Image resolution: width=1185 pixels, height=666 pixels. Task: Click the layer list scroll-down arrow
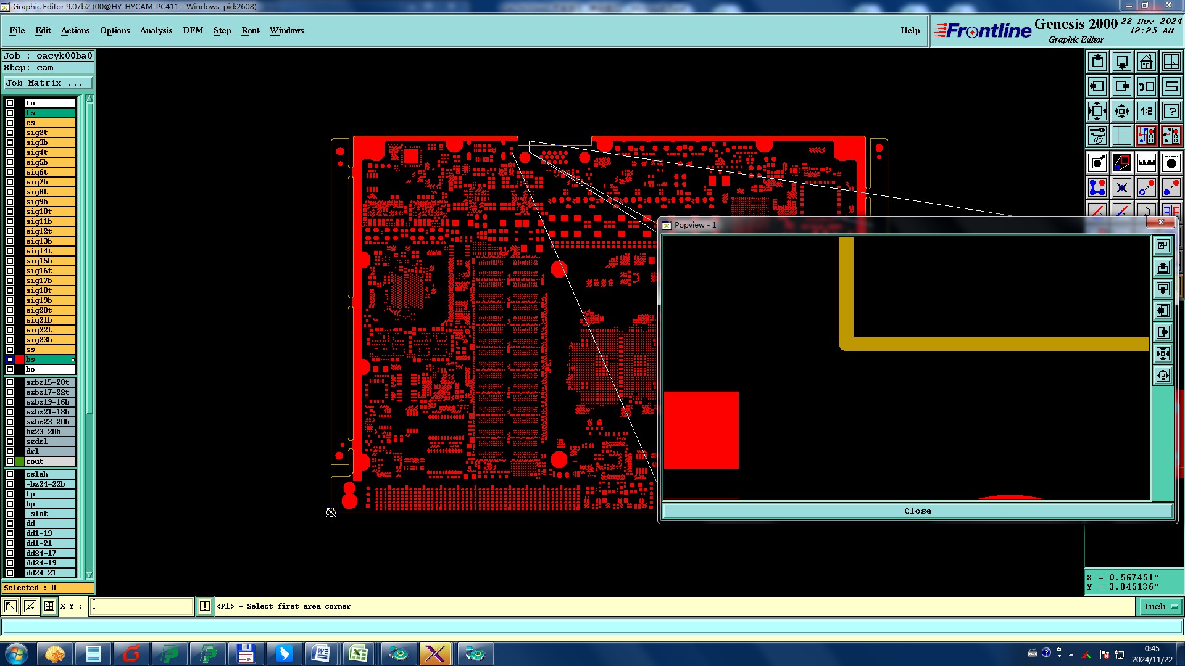click(89, 574)
